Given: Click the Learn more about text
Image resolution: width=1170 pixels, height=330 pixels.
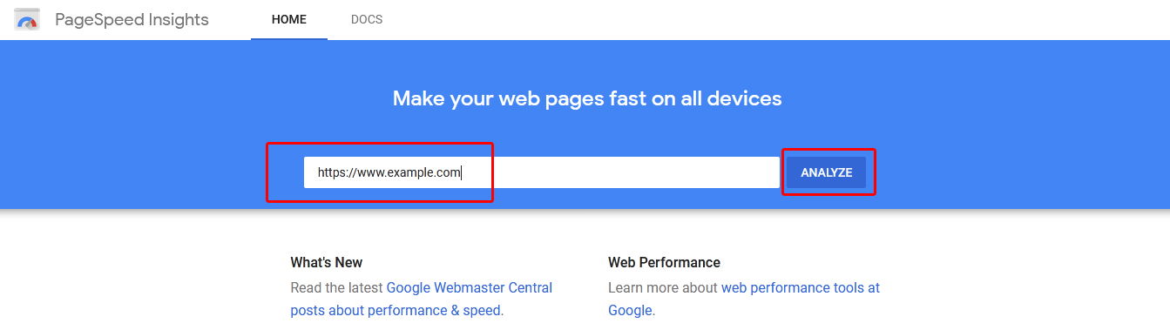Looking at the screenshot, I should tap(663, 287).
